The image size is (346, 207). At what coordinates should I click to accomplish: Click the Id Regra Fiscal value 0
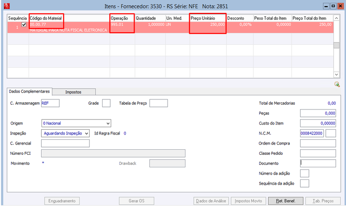coord(125,133)
